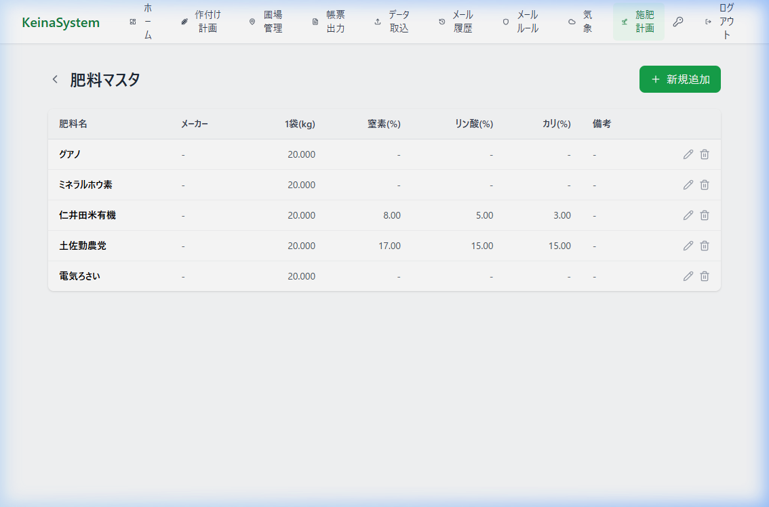The image size is (769, 507).
Task: Click the ログアウト link
Action: click(720, 22)
